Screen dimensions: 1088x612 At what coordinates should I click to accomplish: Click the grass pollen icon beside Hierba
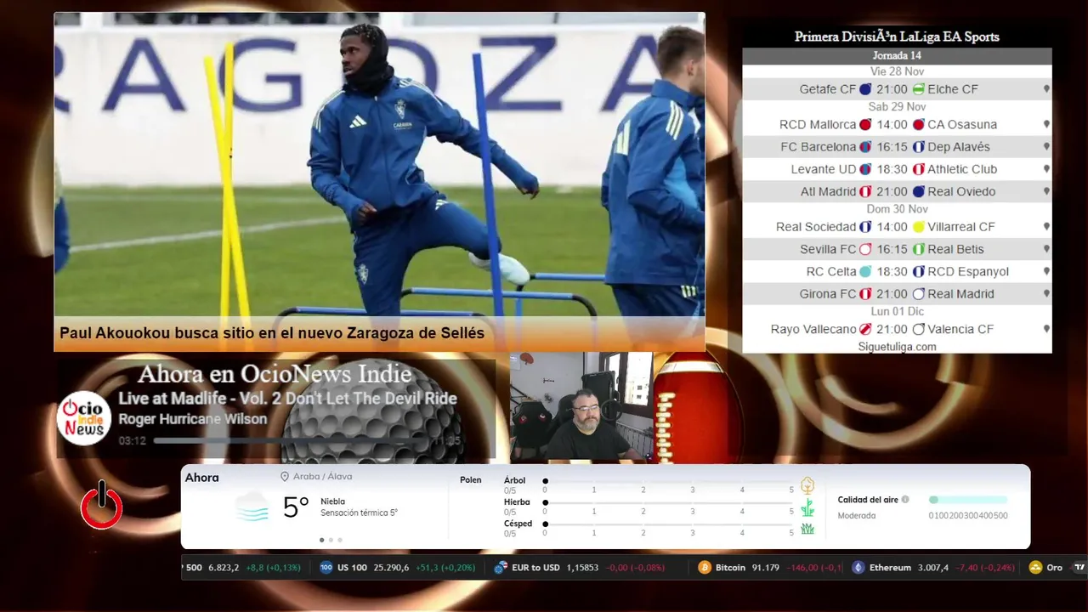coord(807,508)
